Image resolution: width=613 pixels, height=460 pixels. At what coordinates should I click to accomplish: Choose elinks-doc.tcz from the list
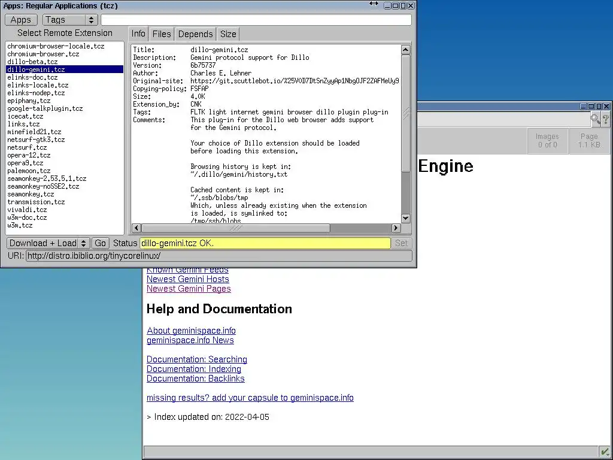pos(65,77)
